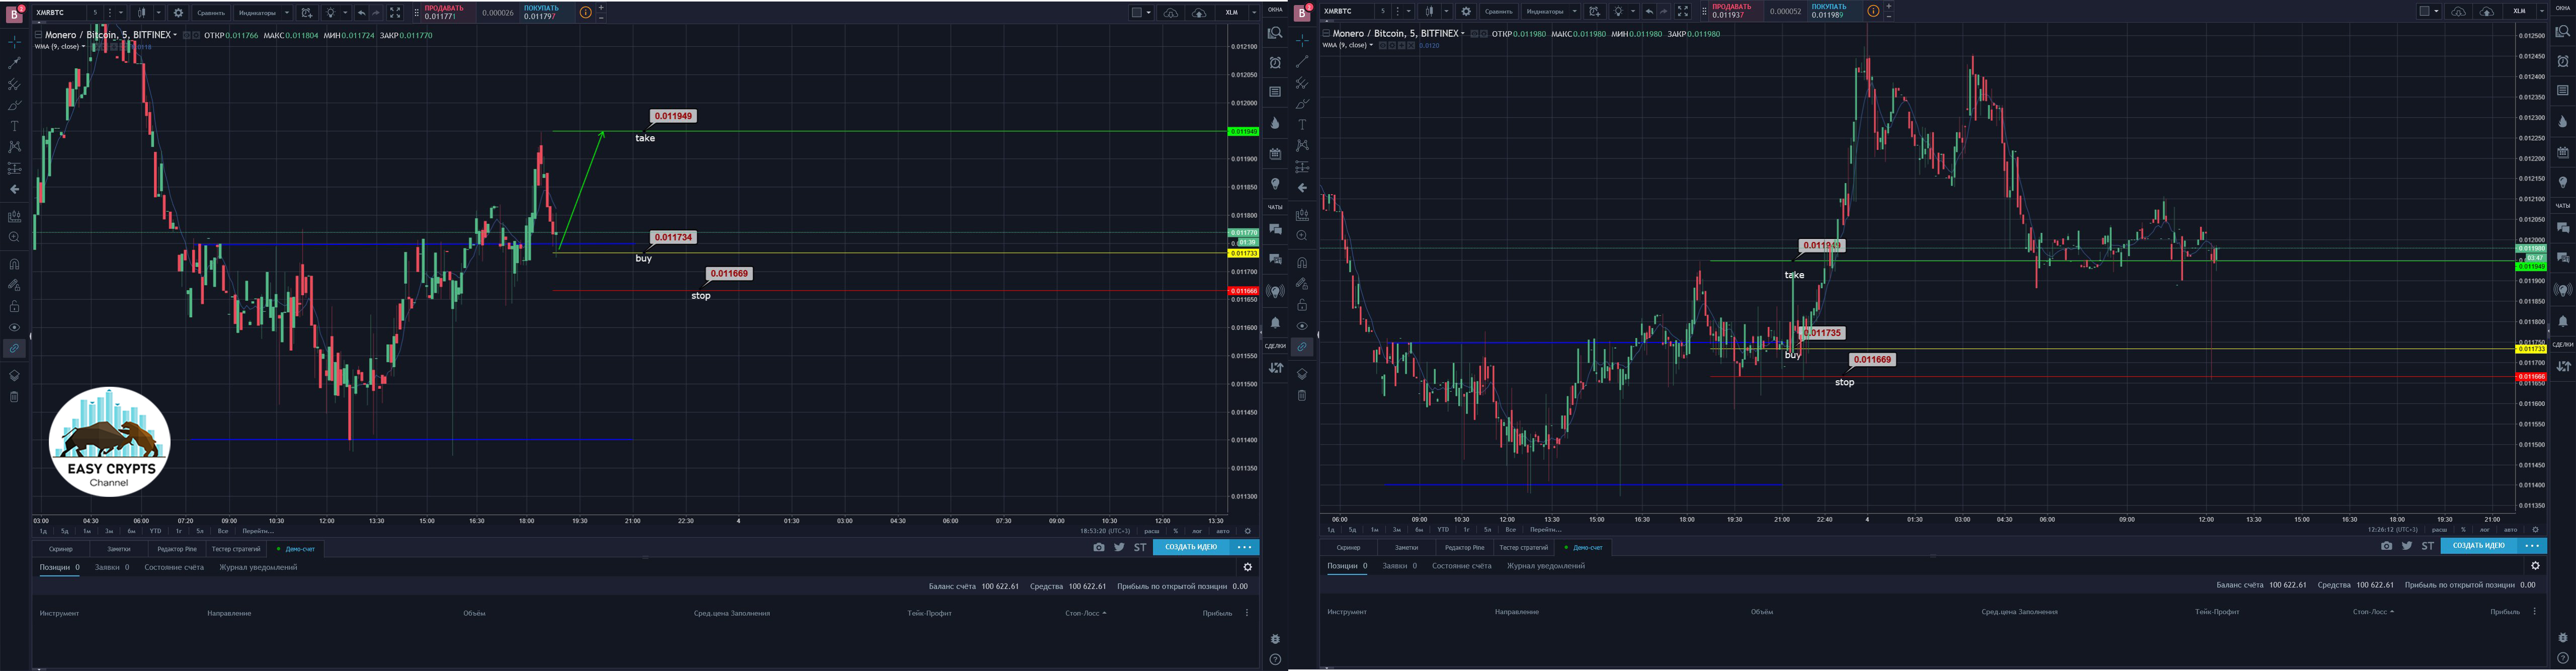Toggle stay-in-drawing-mode pencil-lock in left window
This screenshot has height=671, width=2576.
tap(14, 285)
